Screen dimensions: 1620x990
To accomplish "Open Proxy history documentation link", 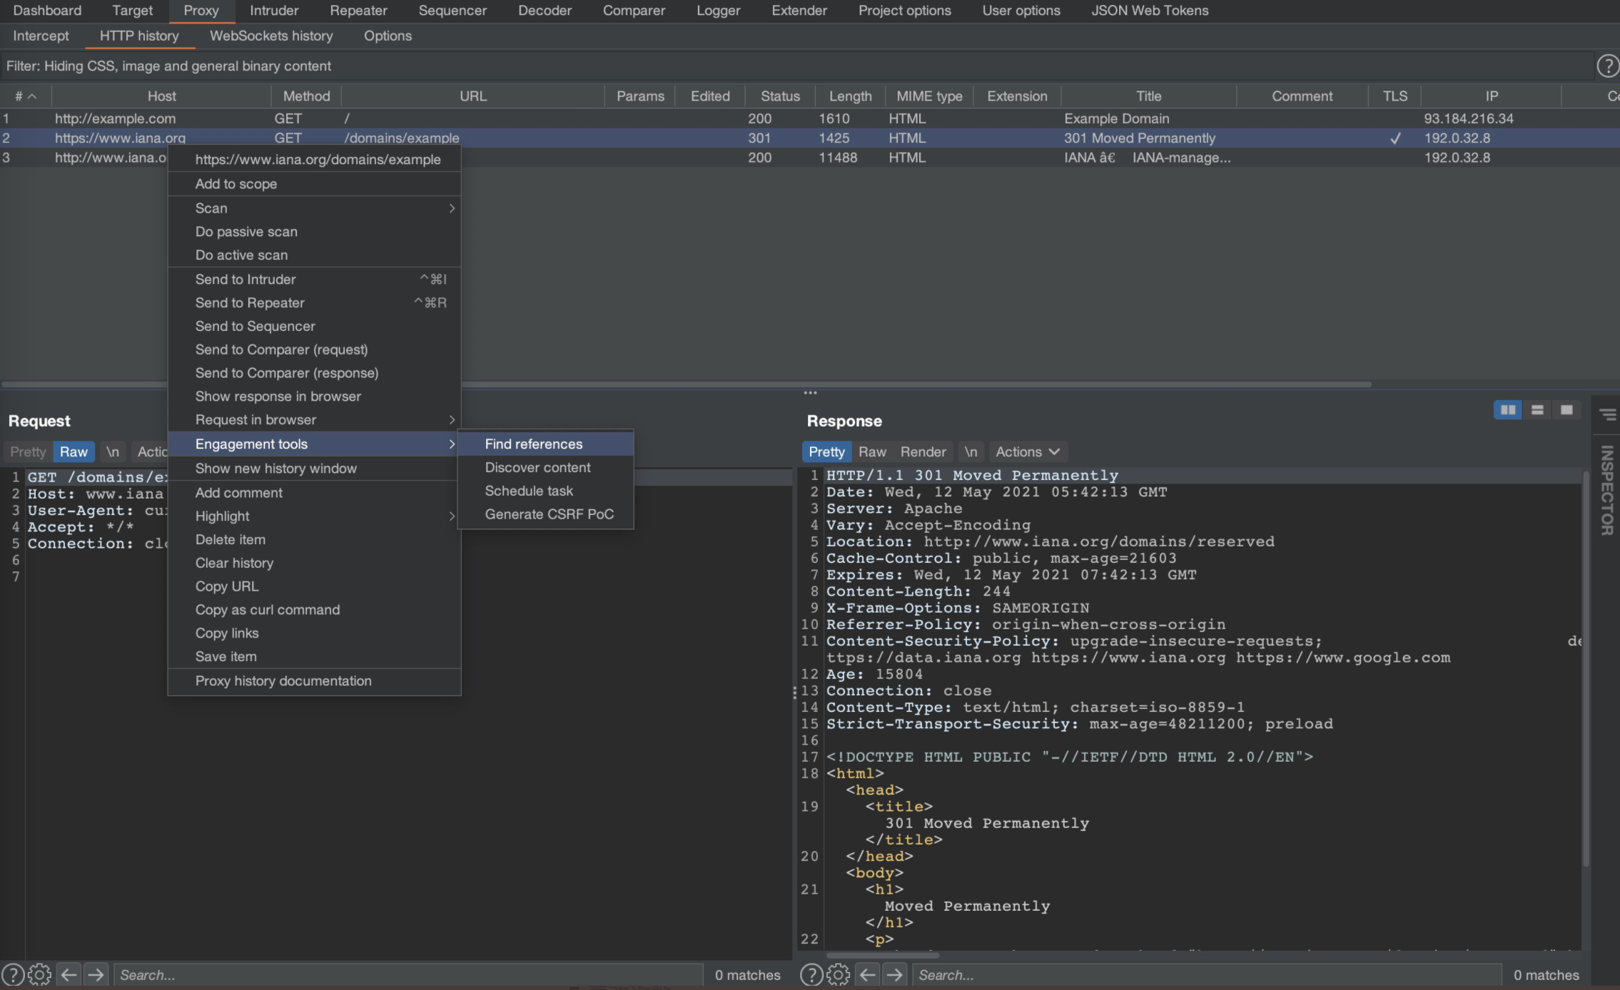I will coord(314,681).
